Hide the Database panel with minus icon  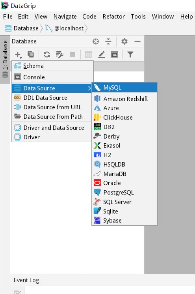coord(137,41)
